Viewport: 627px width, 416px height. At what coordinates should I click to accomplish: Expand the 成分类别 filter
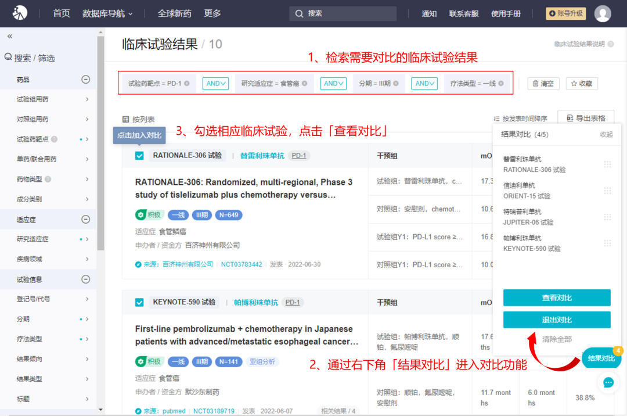[87, 199]
